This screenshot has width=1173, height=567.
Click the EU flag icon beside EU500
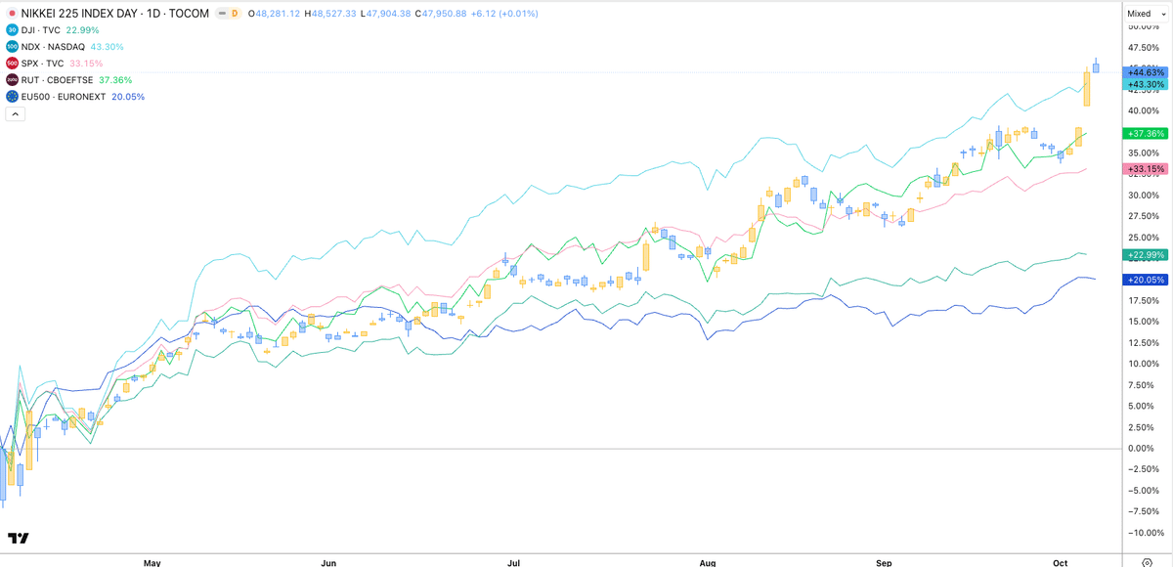[13, 97]
